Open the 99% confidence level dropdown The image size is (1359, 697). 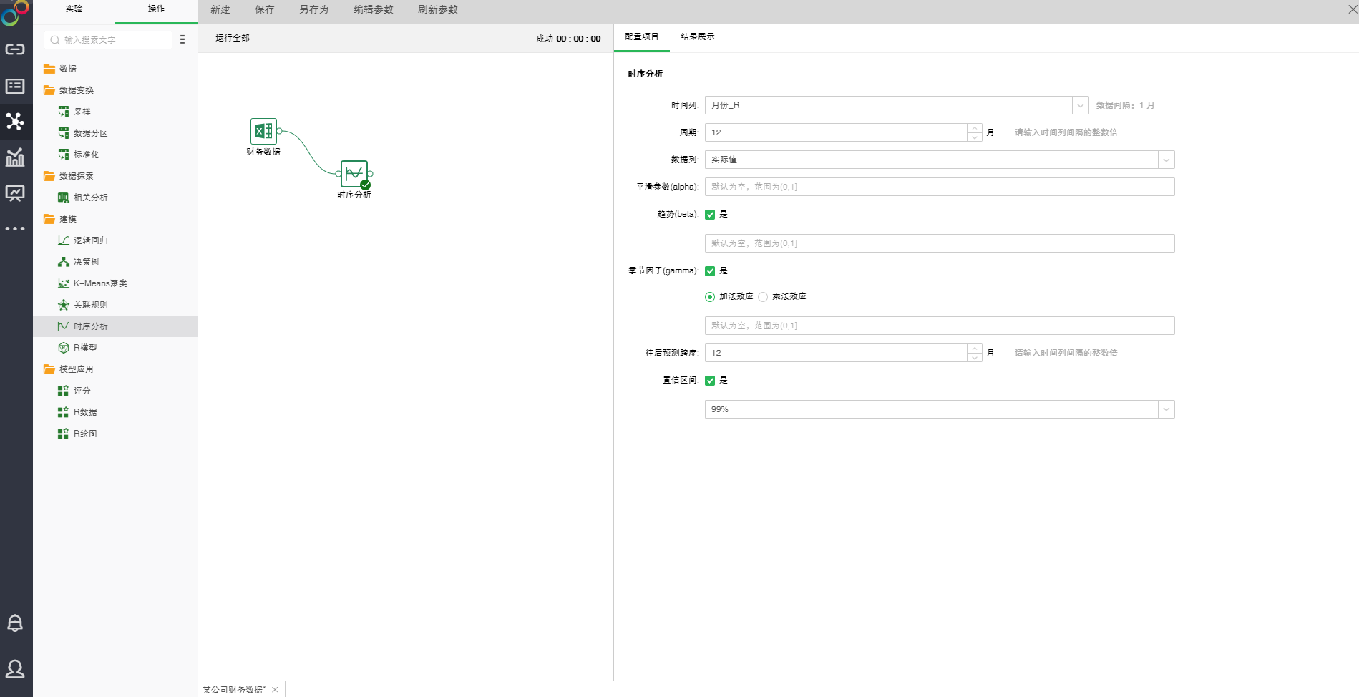point(1166,409)
